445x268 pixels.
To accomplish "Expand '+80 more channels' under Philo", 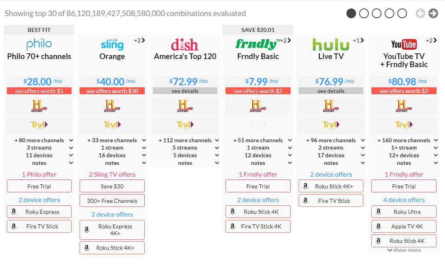I will pos(39,140).
